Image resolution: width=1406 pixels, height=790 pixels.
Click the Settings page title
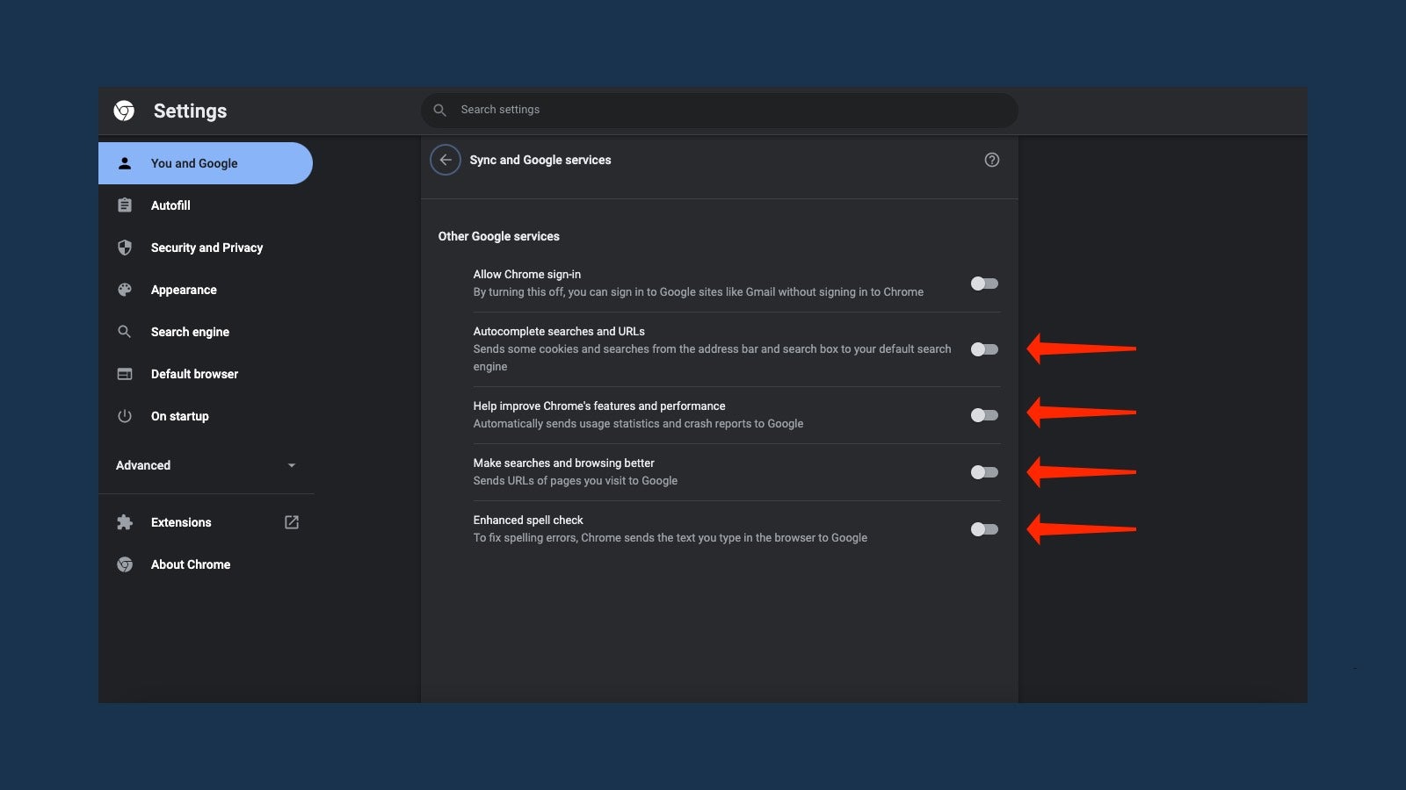[x=190, y=111]
